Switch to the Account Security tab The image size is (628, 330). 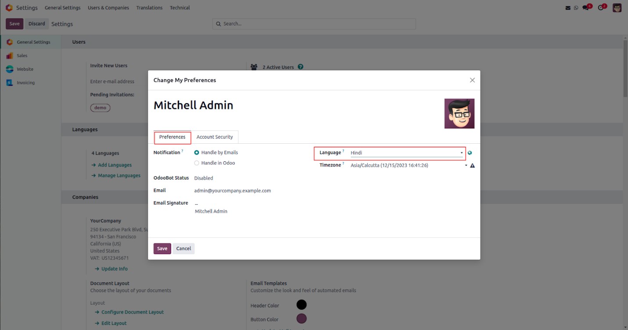[x=215, y=137]
